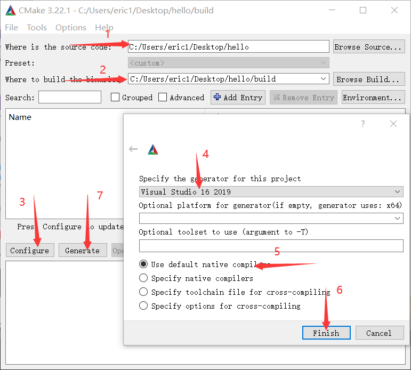Open the Preset custom dropdown

pos(229,63)
